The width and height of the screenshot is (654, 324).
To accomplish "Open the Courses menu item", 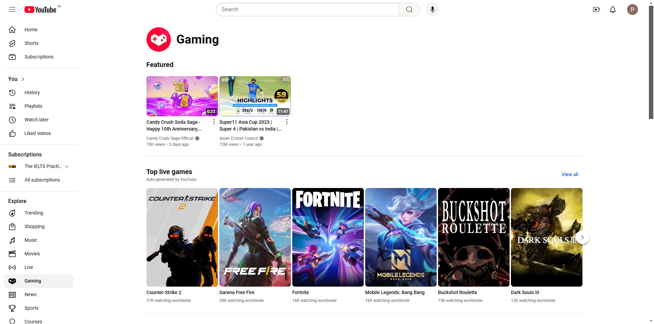I will coord(39,321).
